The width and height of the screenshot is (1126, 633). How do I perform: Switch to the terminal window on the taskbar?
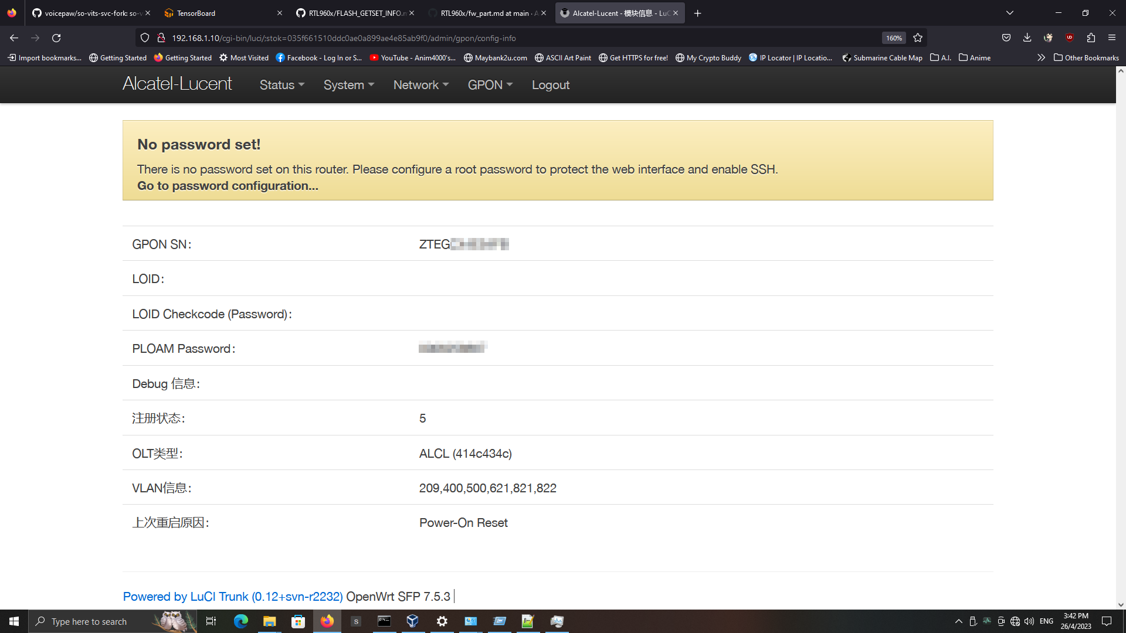pyautogui.click(x=384, y=621)
